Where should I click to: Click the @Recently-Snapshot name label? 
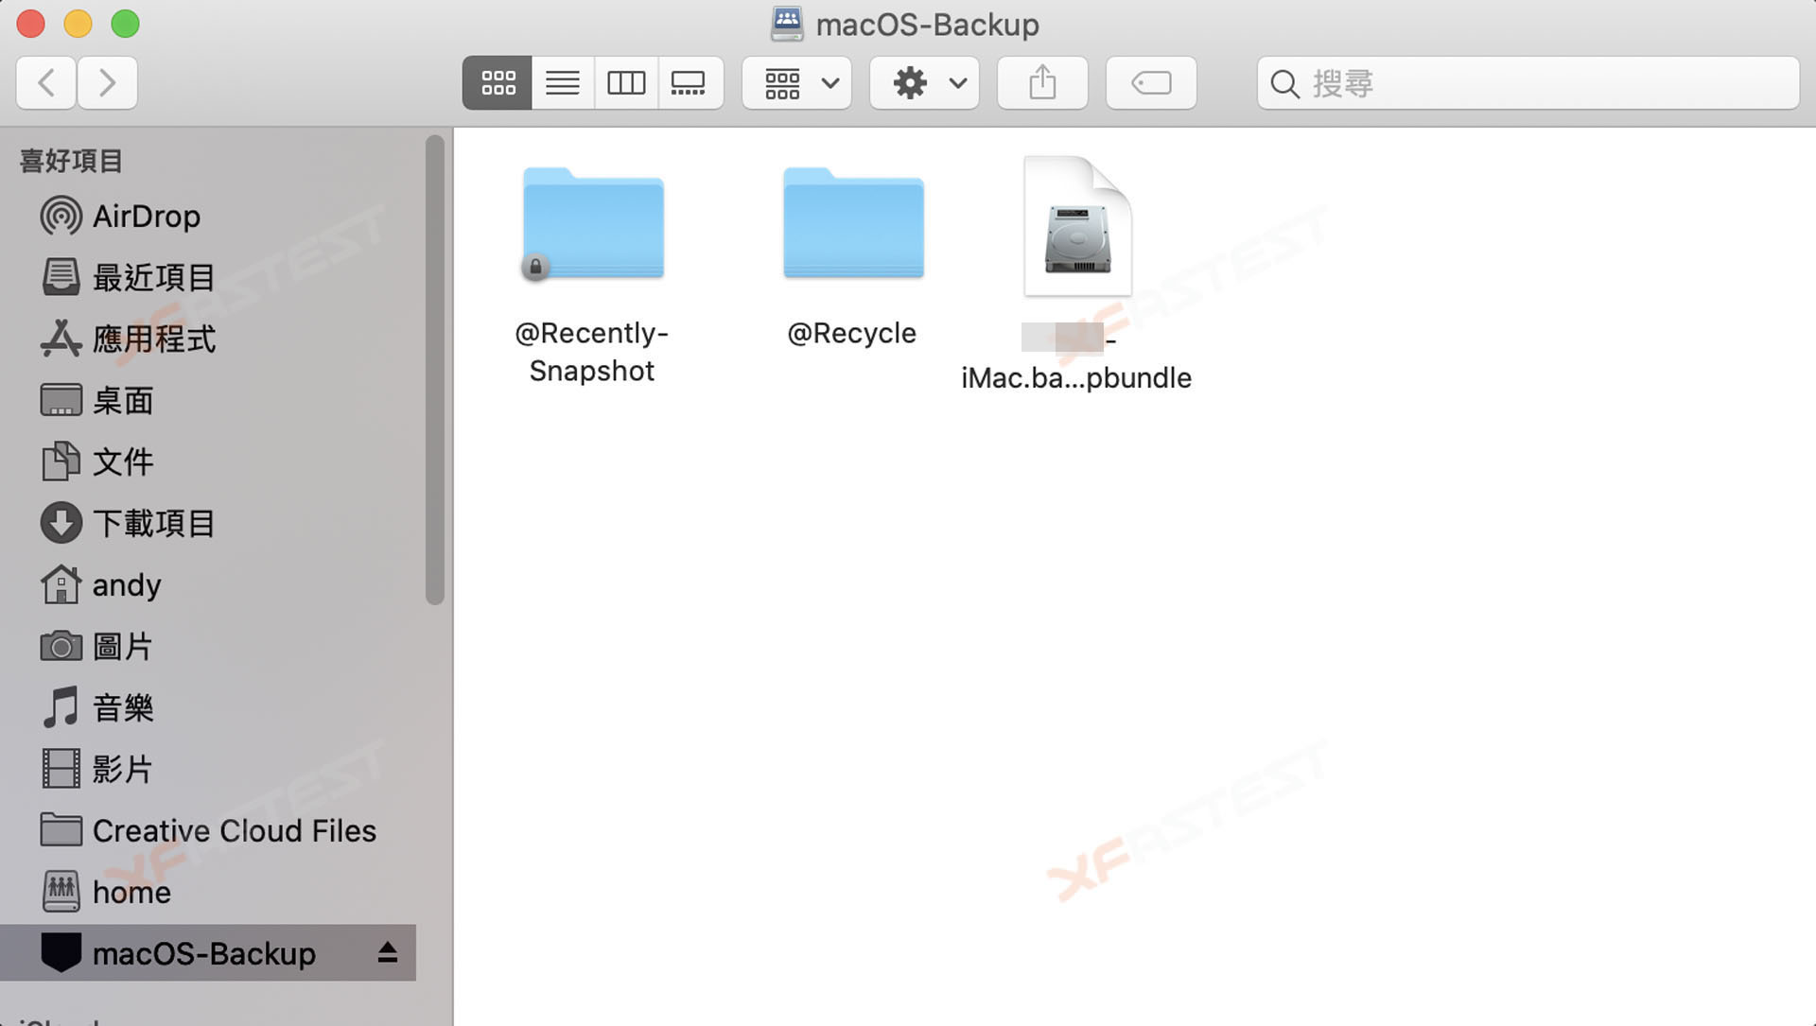[592, 353]
